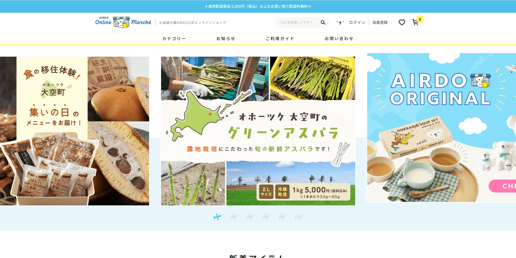This screenshot has width=516, height=258.
Task: Open the favorites heart icon
Action: (x=402, y=22)
